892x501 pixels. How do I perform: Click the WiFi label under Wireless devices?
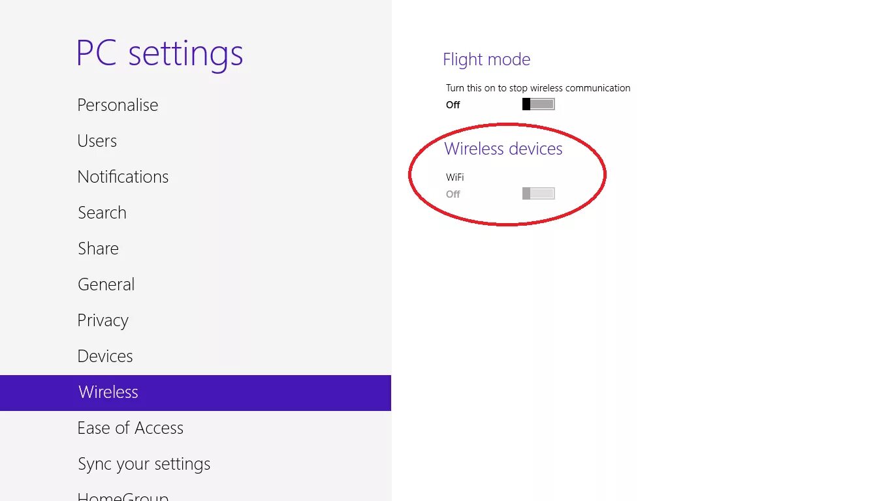pyautogui.click(x=455, y=177)
